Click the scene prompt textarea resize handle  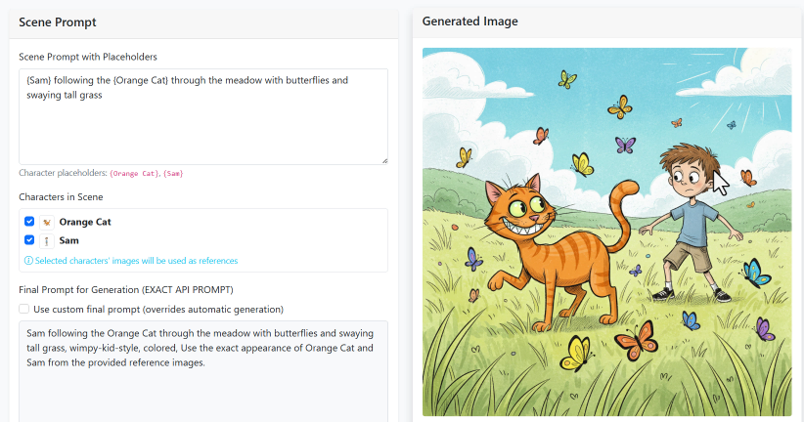pyautogui.click(x=383, y=159)
